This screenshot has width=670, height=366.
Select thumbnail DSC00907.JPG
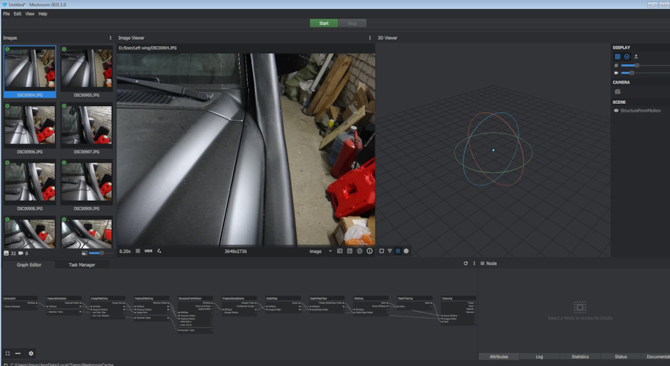click(87, 128)
